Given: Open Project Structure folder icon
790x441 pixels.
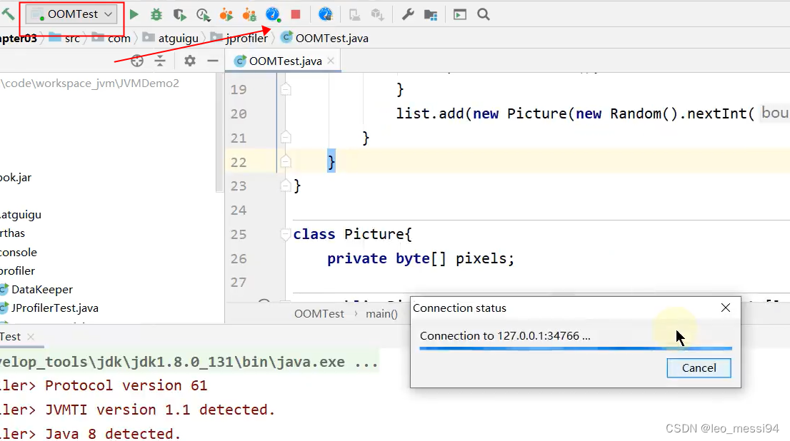Looking at the screenshot, I should click(431, 14).
